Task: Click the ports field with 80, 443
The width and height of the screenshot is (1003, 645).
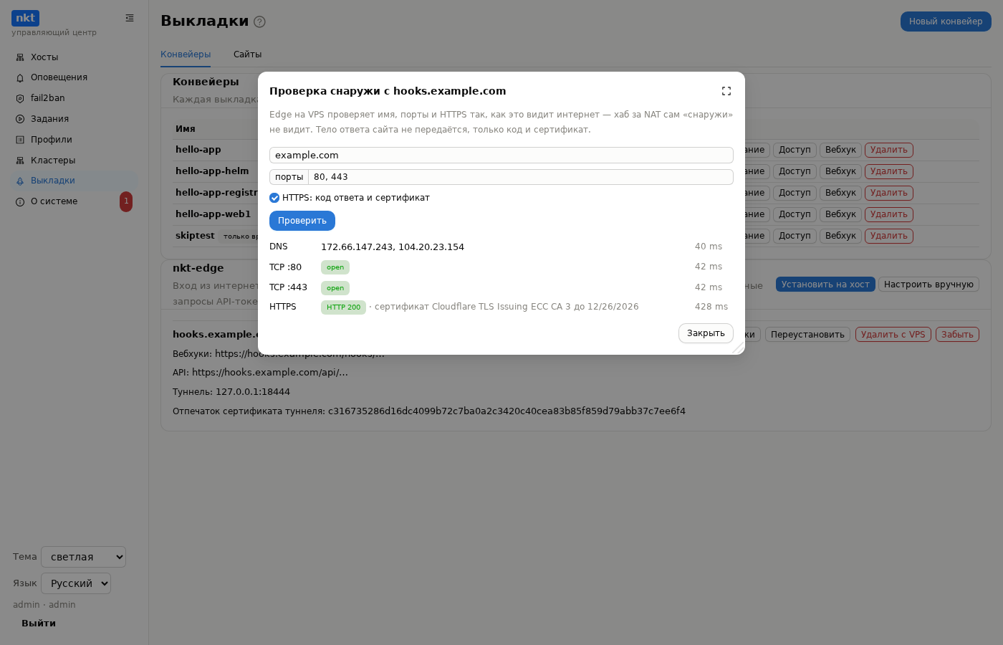Action: (521, 177)
